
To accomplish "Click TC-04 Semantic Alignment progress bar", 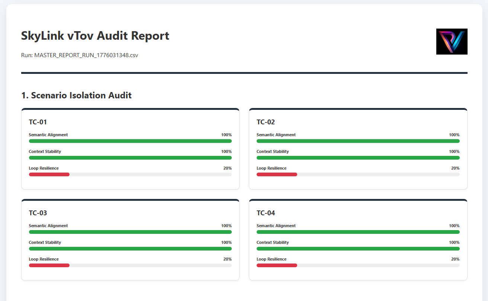I will (x=358, y=232).
